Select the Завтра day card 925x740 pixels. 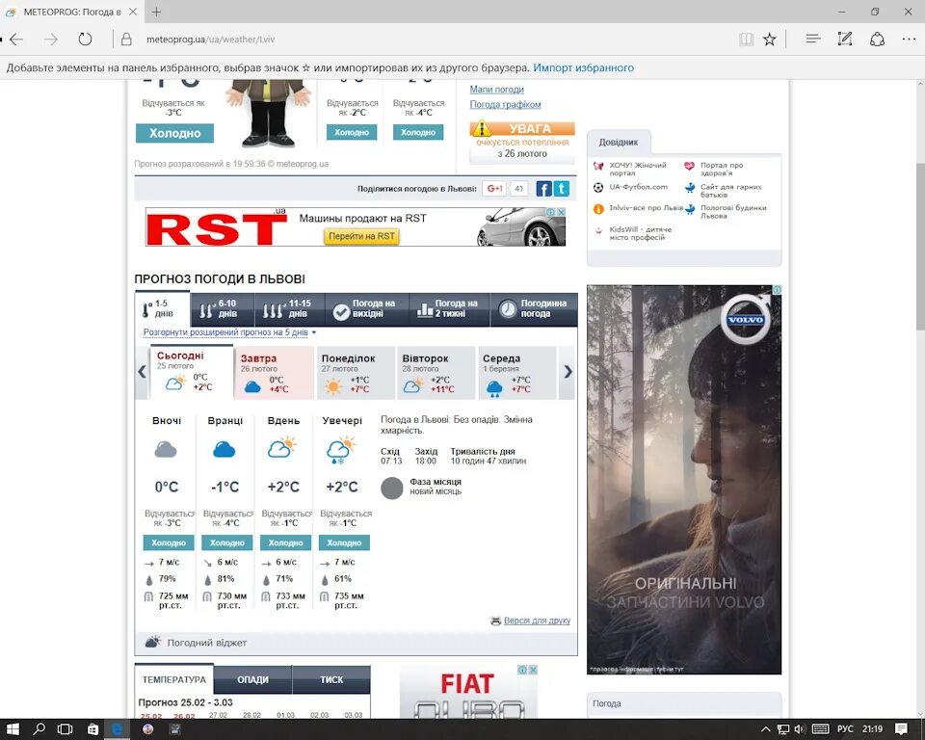[x=275, y=373]
